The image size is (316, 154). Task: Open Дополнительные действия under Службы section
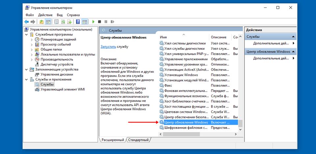[271, 43]
